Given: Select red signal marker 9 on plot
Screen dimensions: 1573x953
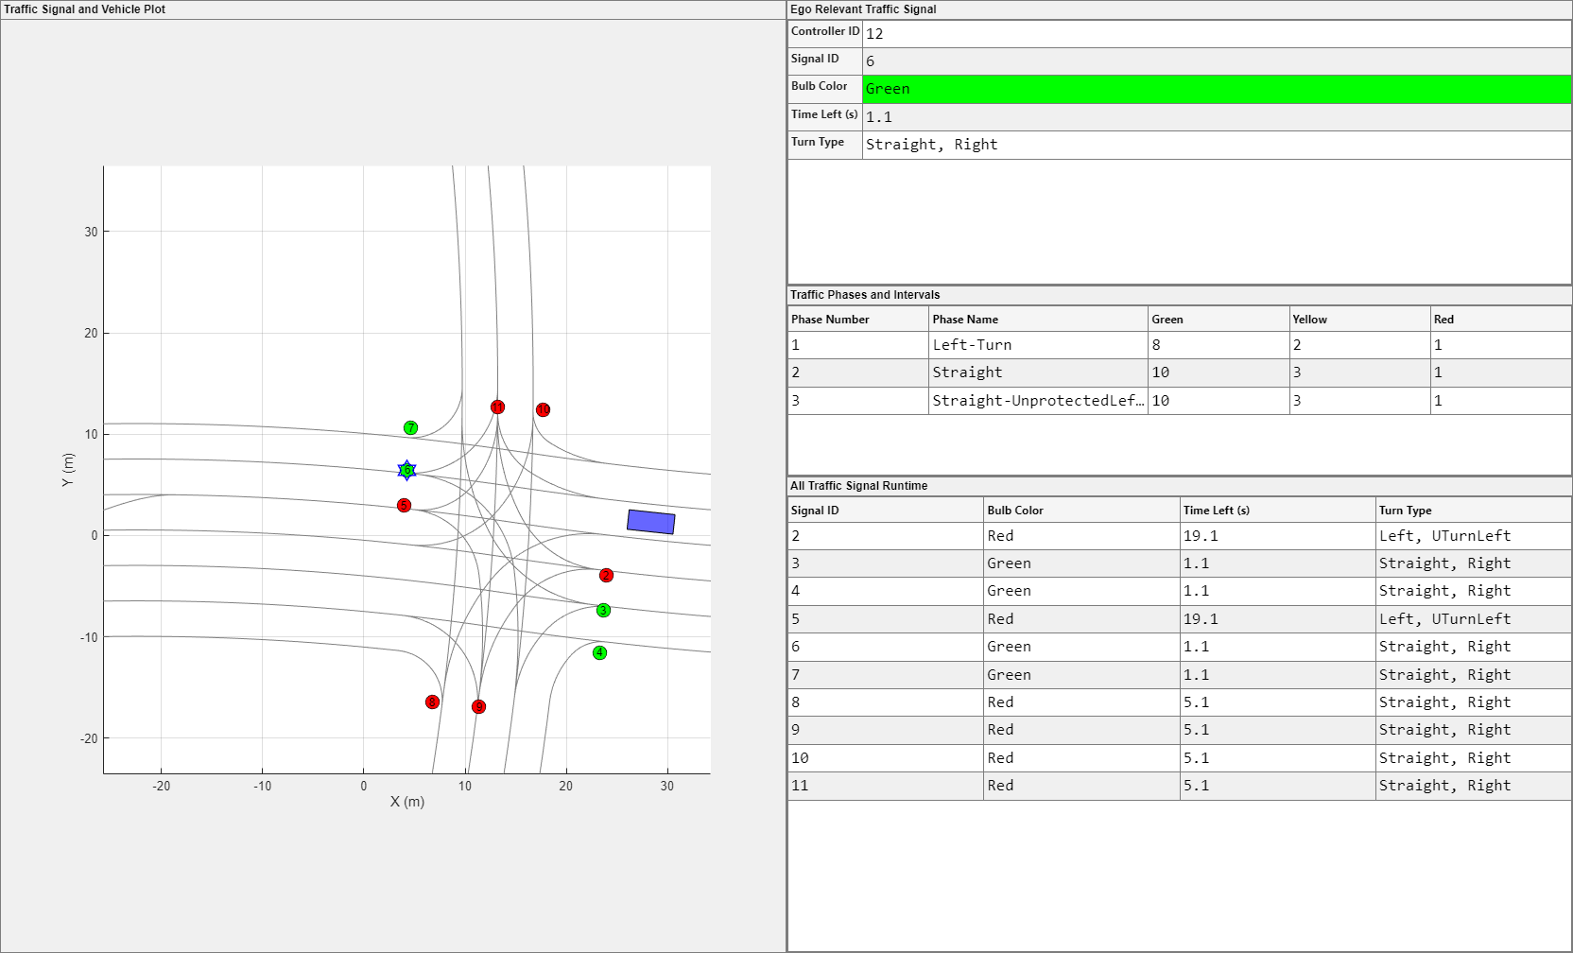Looking at the screenshot, I should [x=478, y=706].
